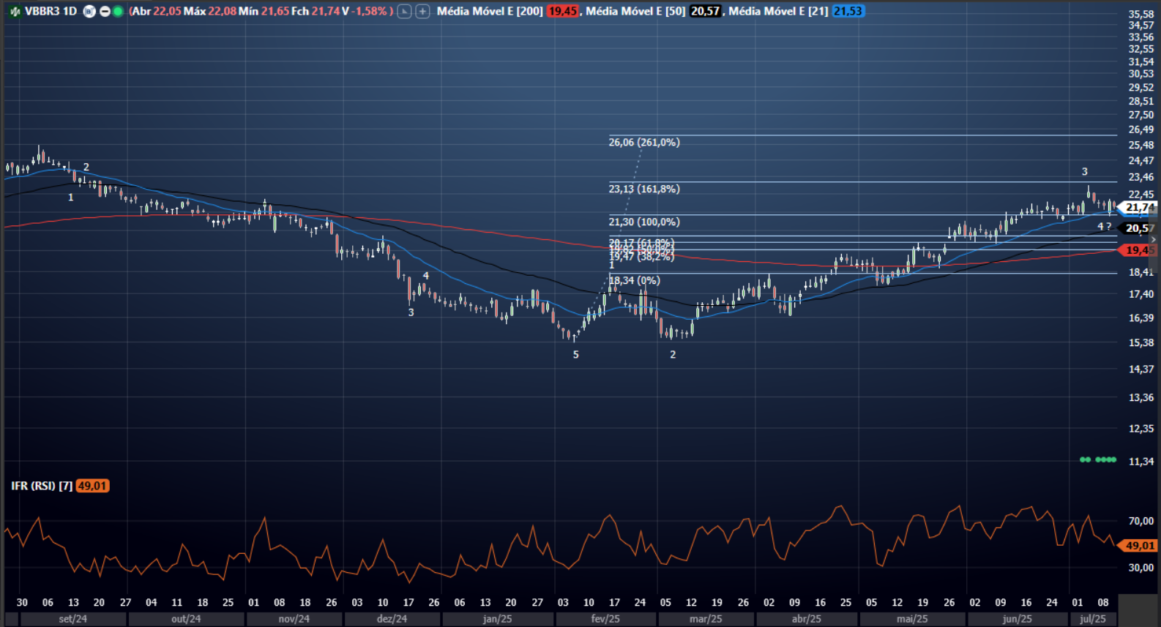Click the dez/24 month label on timeline
The height and width of the screenshot is (627, 1161).
(x=392, y=619)
